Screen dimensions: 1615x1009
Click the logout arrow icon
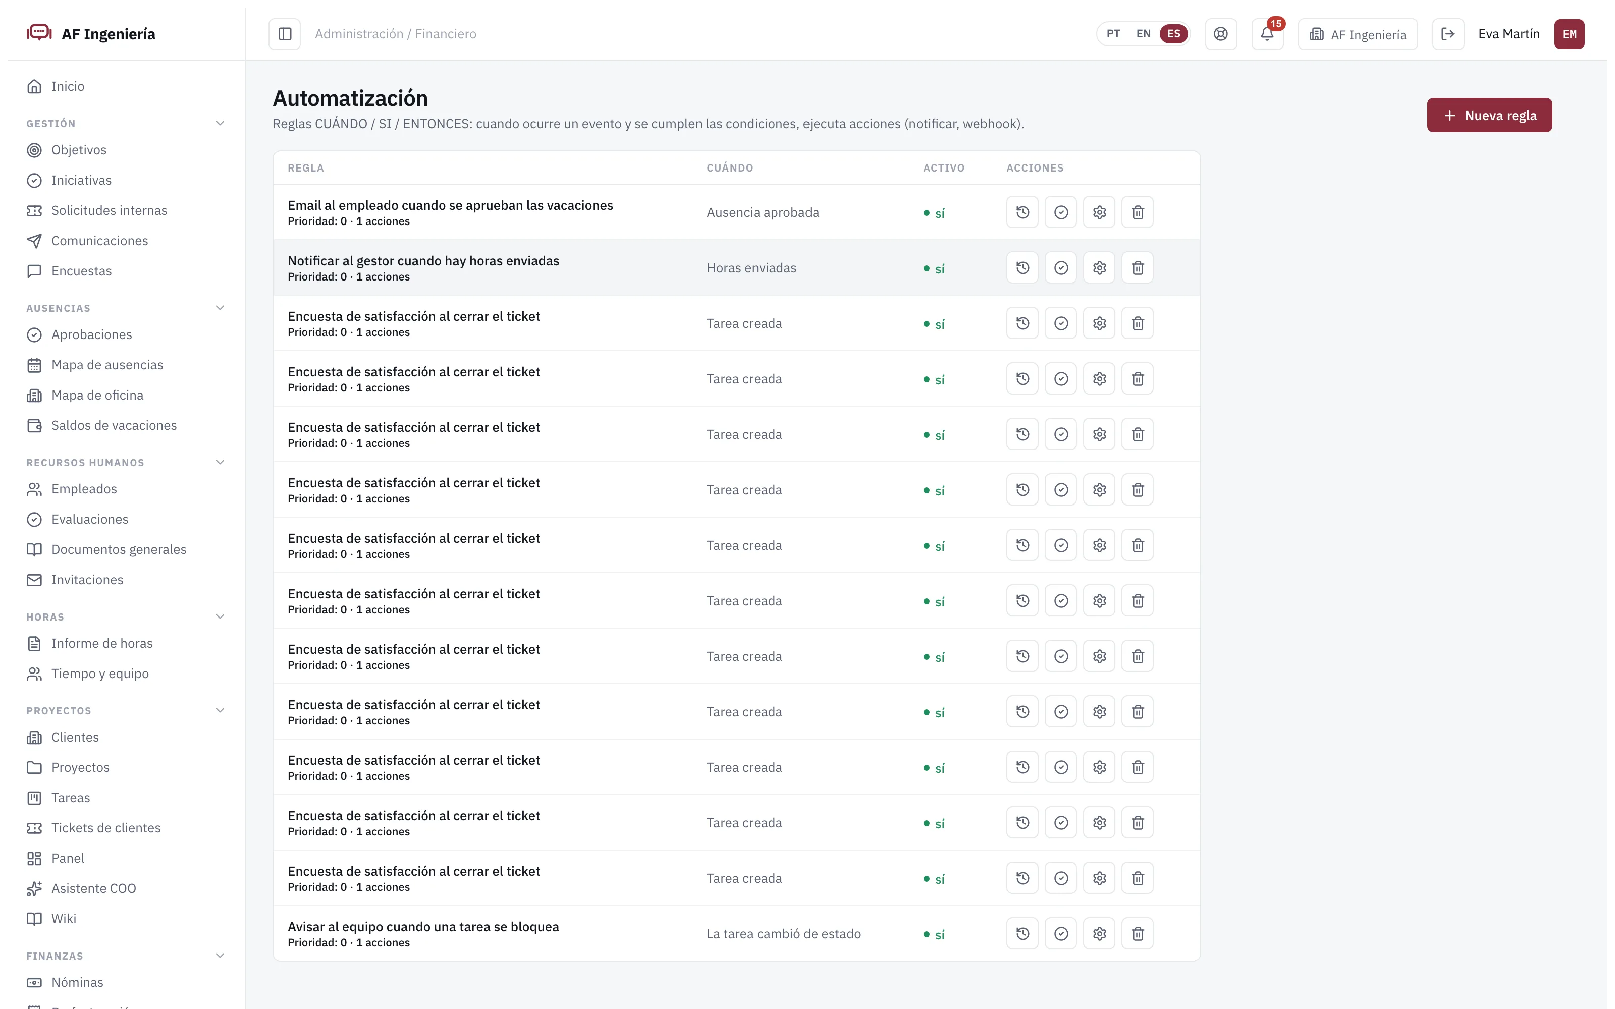(x=1447, y=34)
